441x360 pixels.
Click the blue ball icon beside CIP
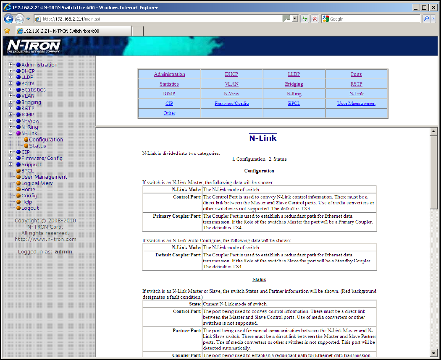[18, 152]
